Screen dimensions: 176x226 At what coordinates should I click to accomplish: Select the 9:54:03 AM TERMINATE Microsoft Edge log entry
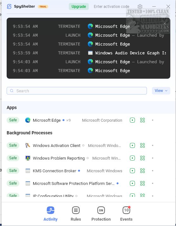71,70
